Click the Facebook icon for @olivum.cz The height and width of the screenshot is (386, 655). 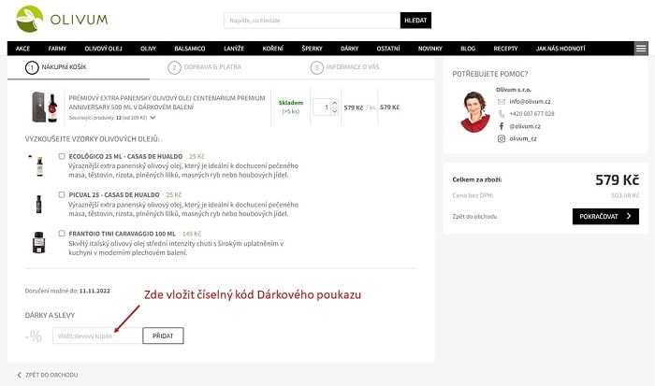tap(502, 126)
